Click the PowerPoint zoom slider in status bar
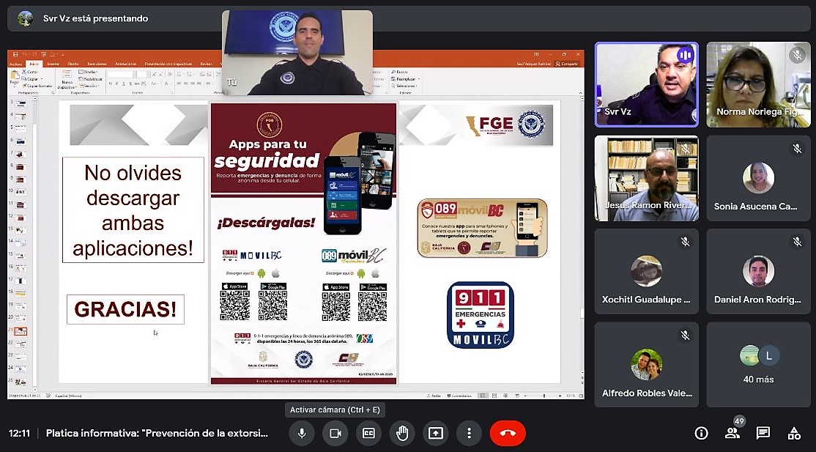816x452 pixels. 544,396
